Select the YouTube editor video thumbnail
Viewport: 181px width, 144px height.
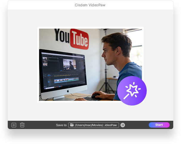pyautogui.click(x=90, y=65)
